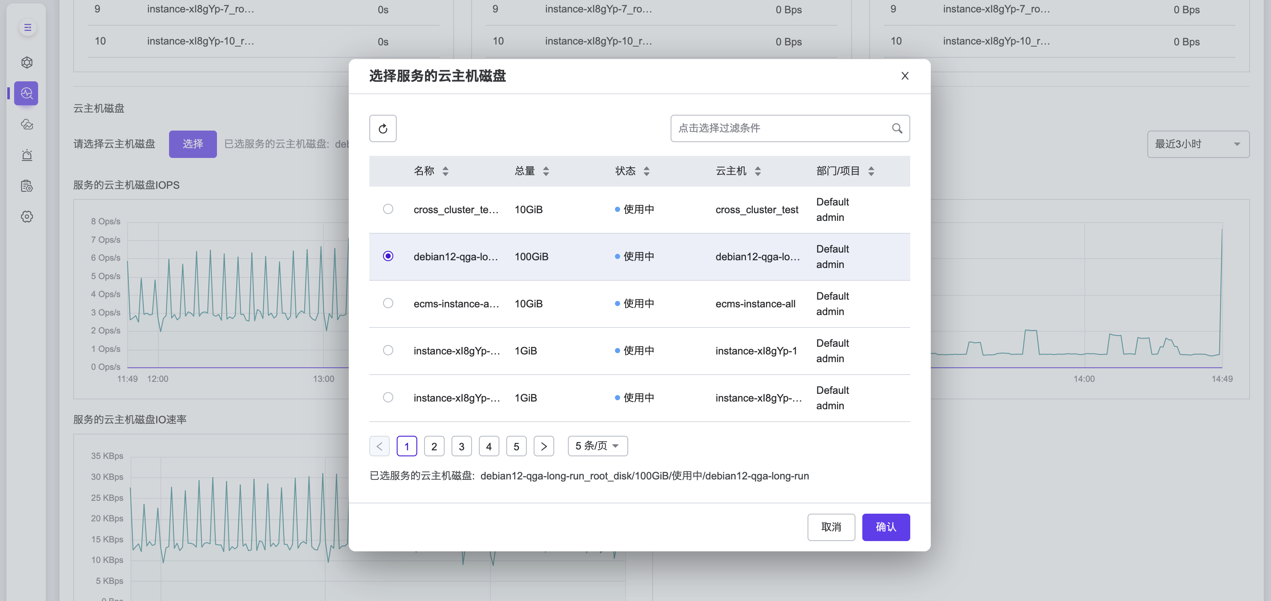Click the ecms-instance-all host cell
This screenshot has height=601, width=1271.
tap(755, 304)
